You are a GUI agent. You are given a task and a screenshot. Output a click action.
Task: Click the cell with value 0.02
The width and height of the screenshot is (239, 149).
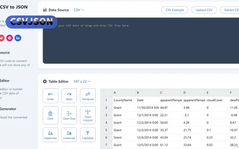(x=217, y=145)
